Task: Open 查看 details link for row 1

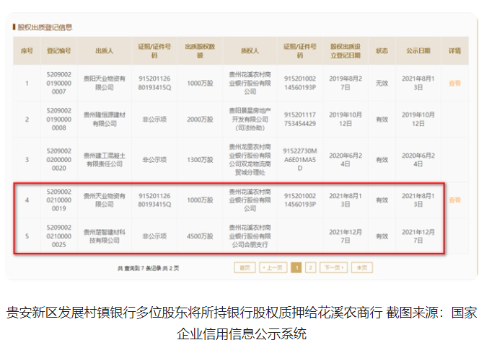Action: (x=454, y=84)
